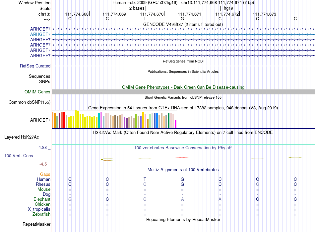Open the Layered H3K27Ac track label

click(x=22, y=137)
